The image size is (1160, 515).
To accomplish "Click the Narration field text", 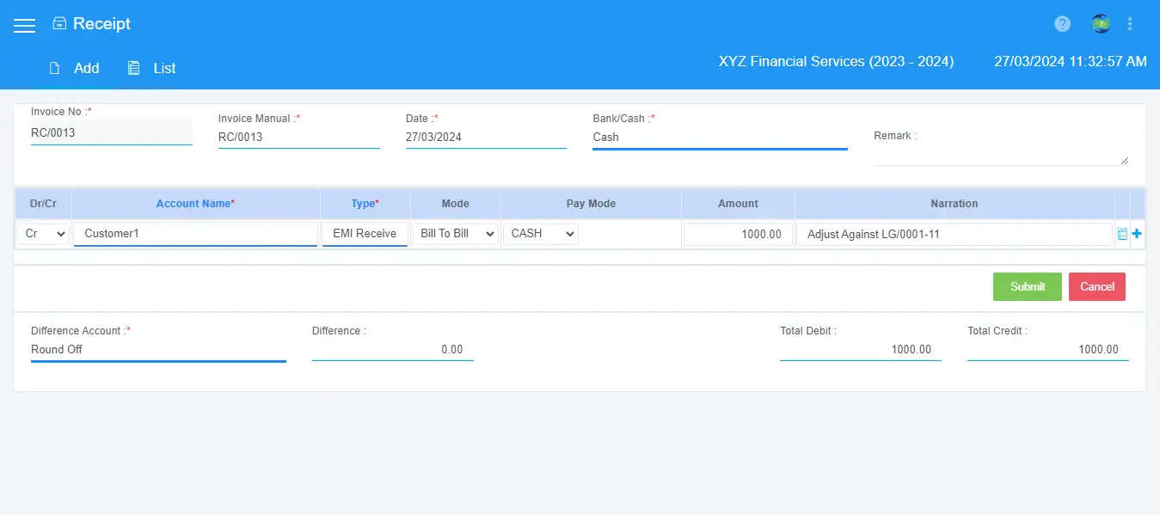I will click(x=954, y=234).
